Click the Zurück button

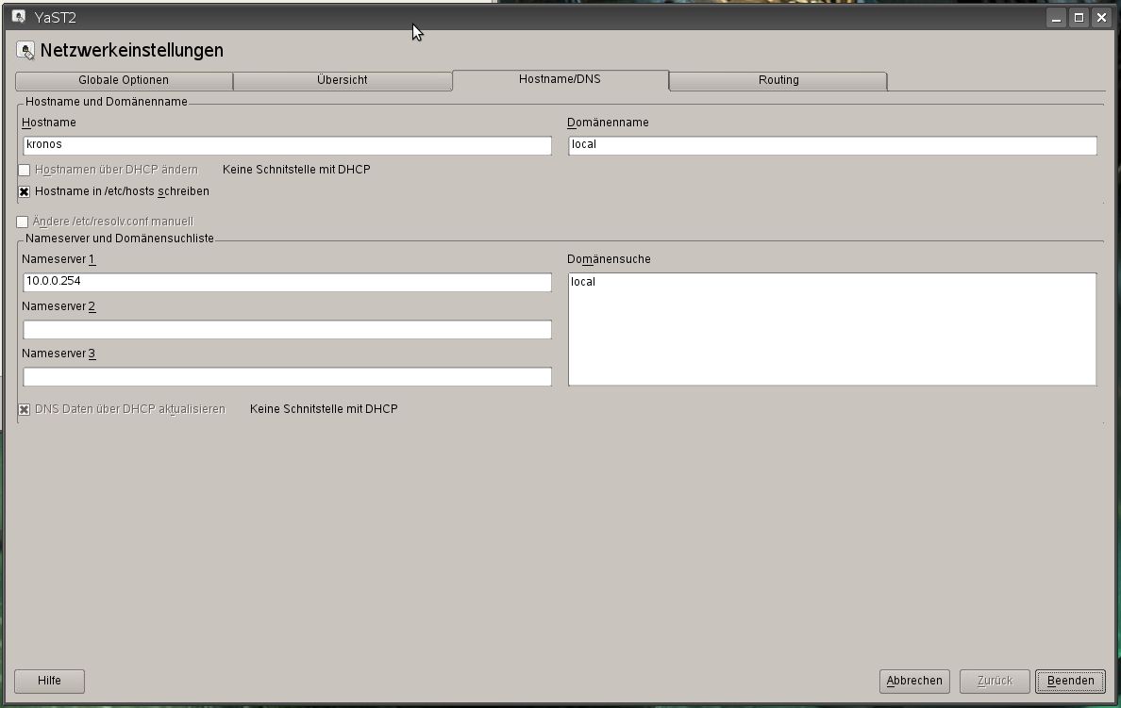[x=995, y=681]
